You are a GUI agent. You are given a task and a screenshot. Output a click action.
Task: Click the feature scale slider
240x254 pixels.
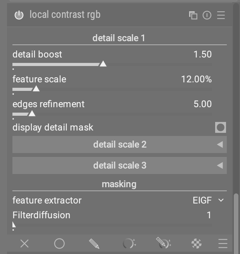[112, 89]
